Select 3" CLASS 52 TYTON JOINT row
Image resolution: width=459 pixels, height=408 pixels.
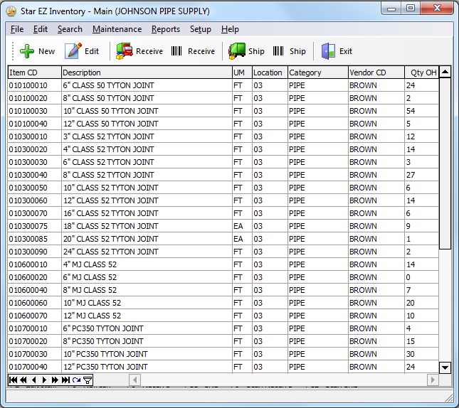[223, 136]
